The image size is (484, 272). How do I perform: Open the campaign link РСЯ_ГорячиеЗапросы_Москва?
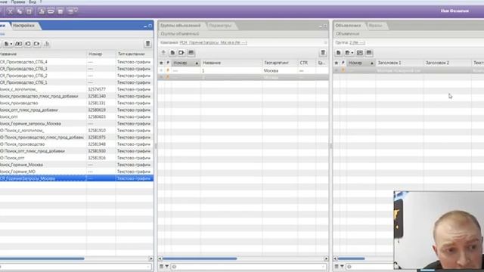[x=213, y=42]
